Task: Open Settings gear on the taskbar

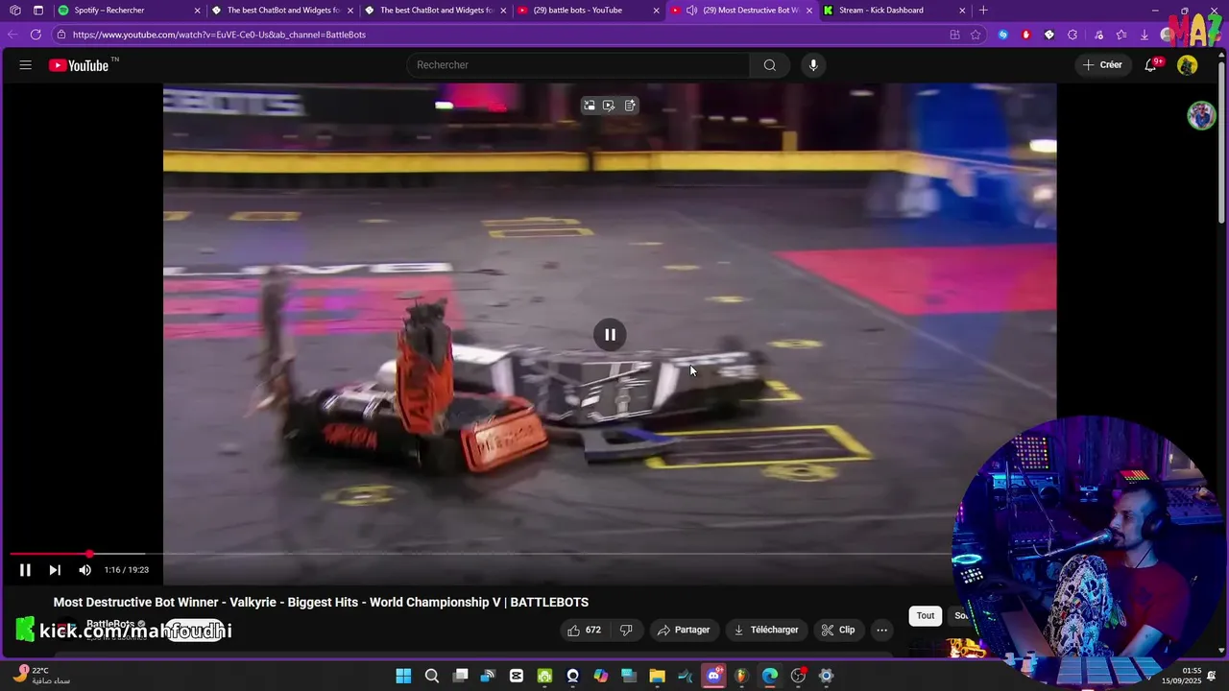Action: pos(827,676)
